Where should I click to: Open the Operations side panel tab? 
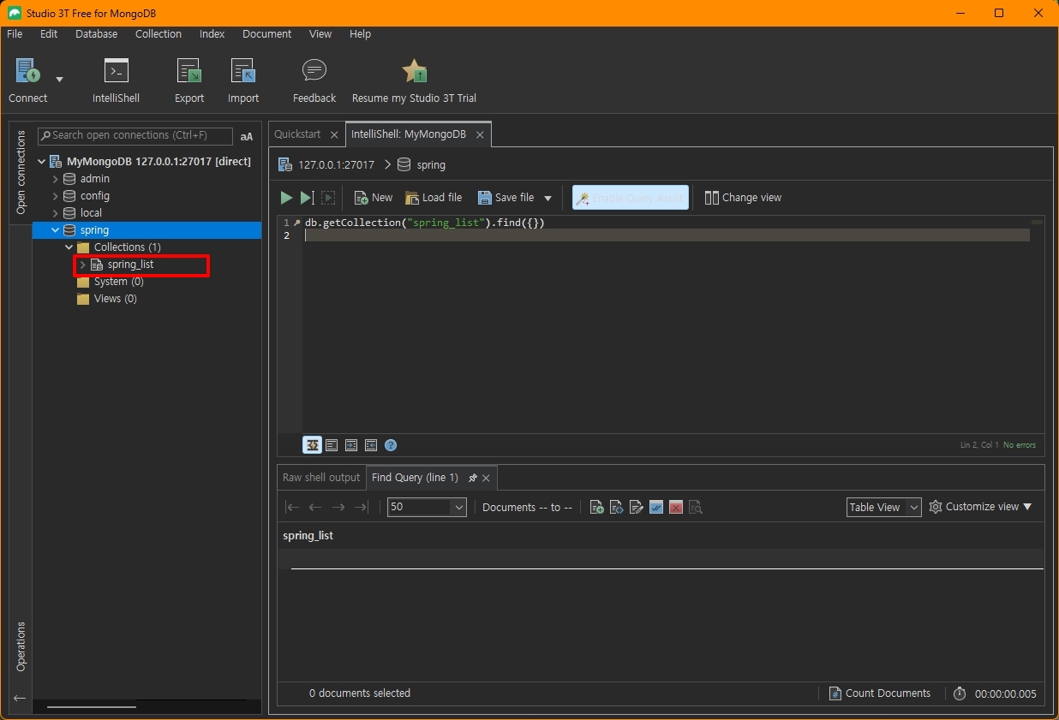21,646
